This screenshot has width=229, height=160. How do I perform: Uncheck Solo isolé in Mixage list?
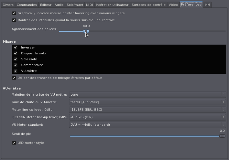16,59
